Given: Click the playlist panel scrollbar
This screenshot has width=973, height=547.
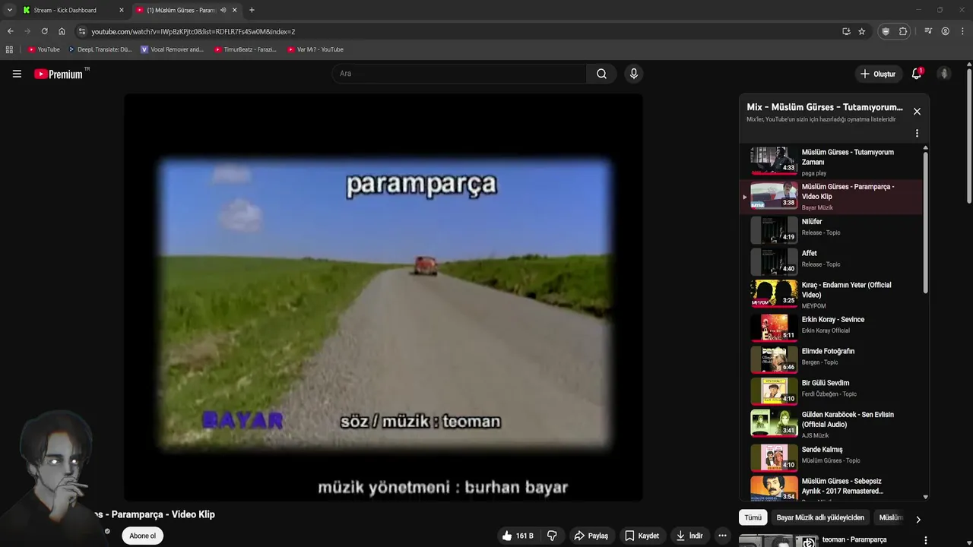Looking at the screenshot, I should pos(925,222).
